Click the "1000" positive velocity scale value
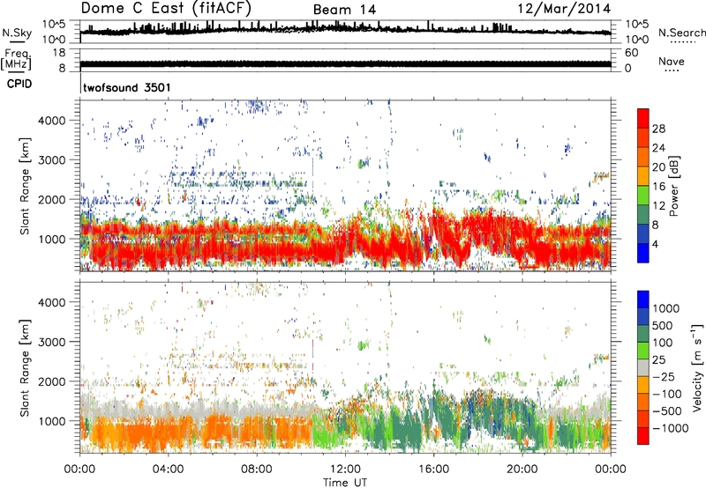706x488 pixels. coord(665,308)
